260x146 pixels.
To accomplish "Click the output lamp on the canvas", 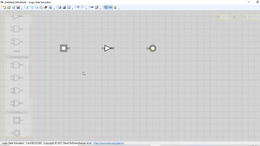I will click(153, 48).
